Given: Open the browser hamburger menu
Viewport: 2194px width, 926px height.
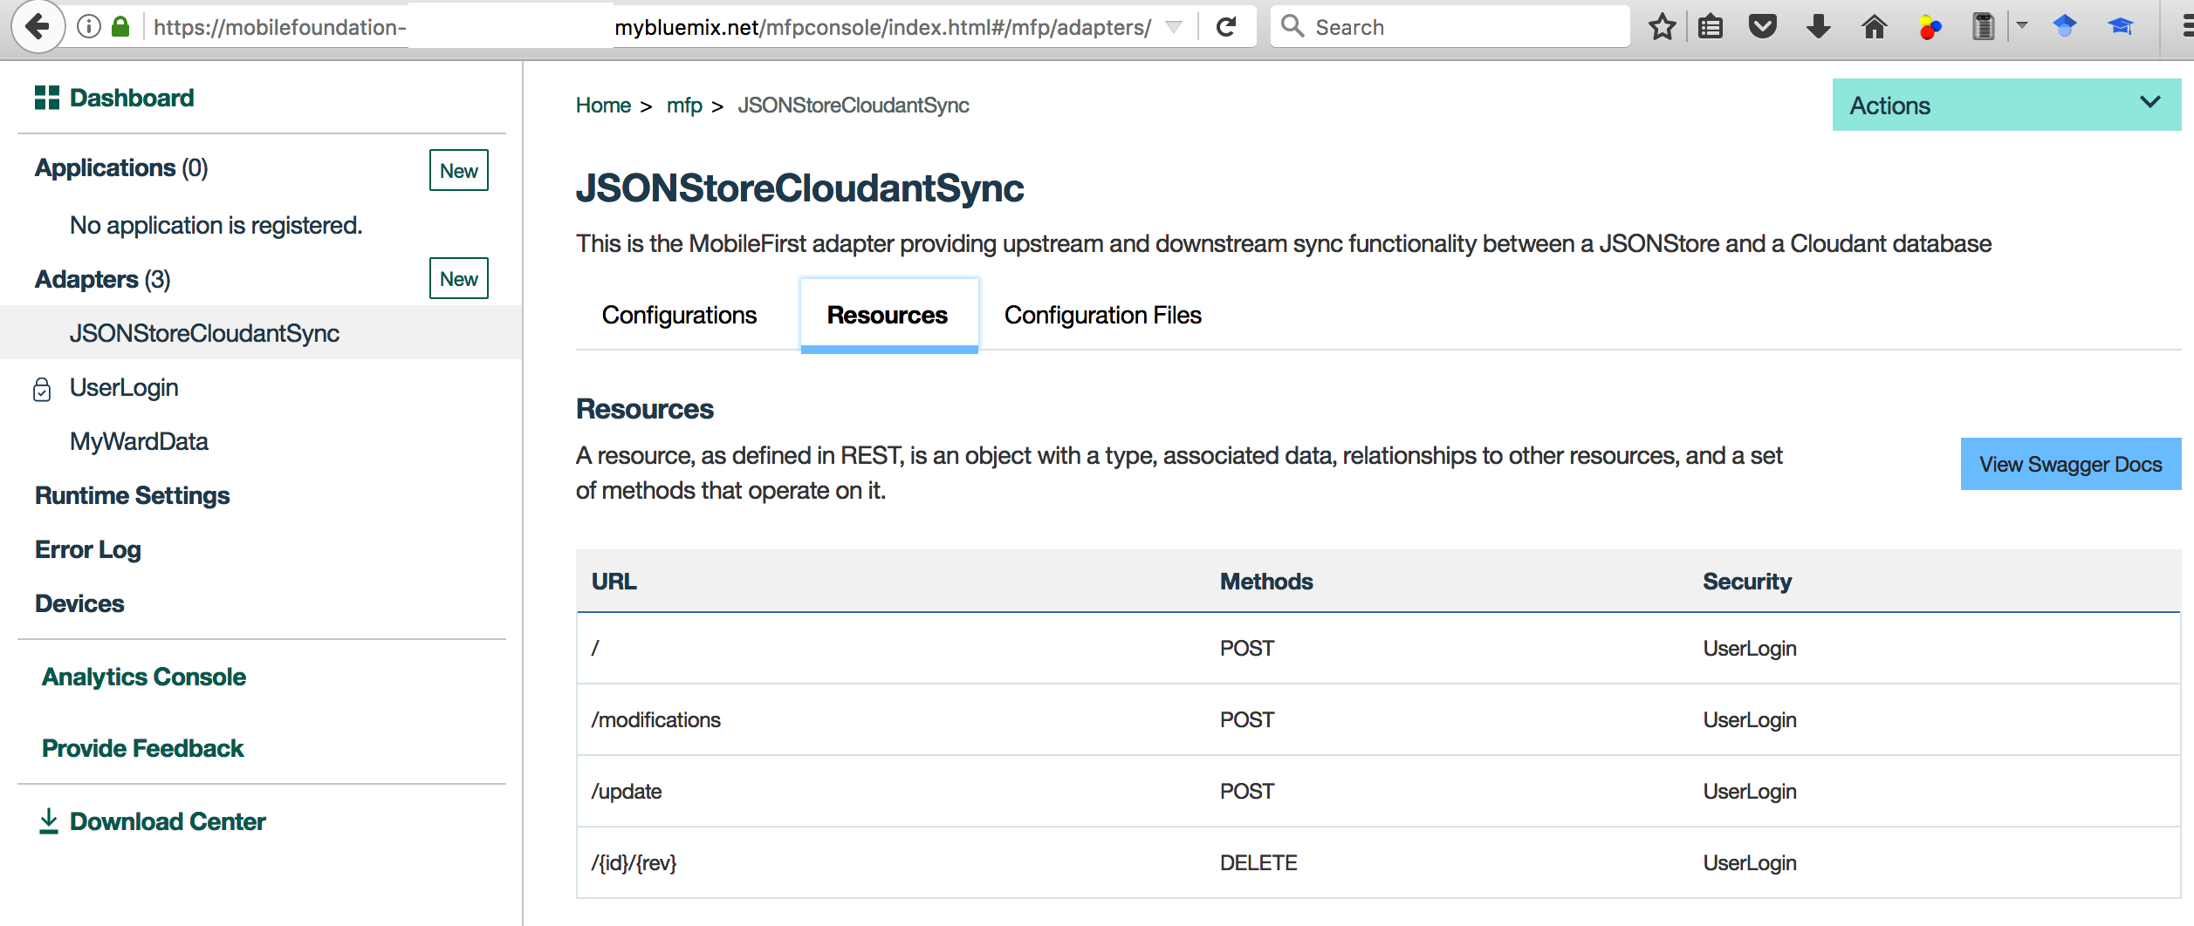Looking at the screenshot, I should pos(2187,27).
